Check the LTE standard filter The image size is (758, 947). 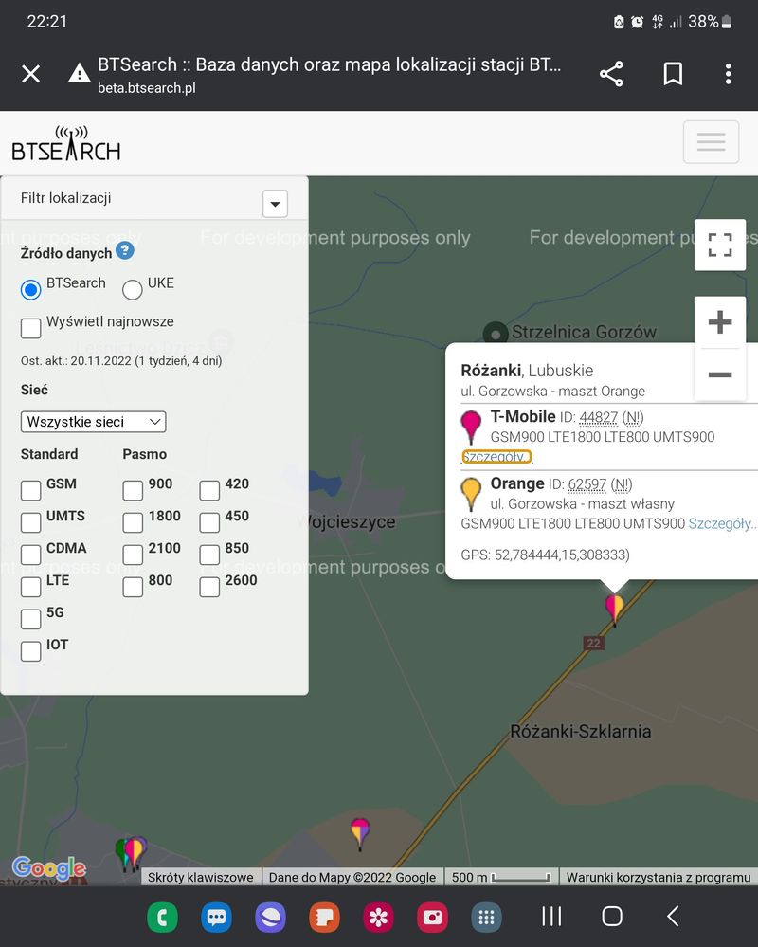pyautogui.click(x=30, y=588)
